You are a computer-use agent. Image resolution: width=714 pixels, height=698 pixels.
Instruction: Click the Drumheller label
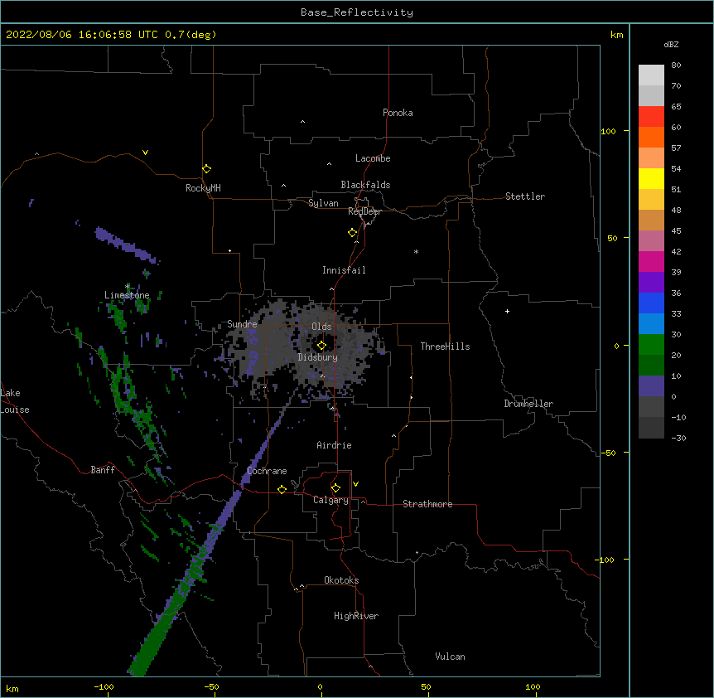(x=528, y=404)
